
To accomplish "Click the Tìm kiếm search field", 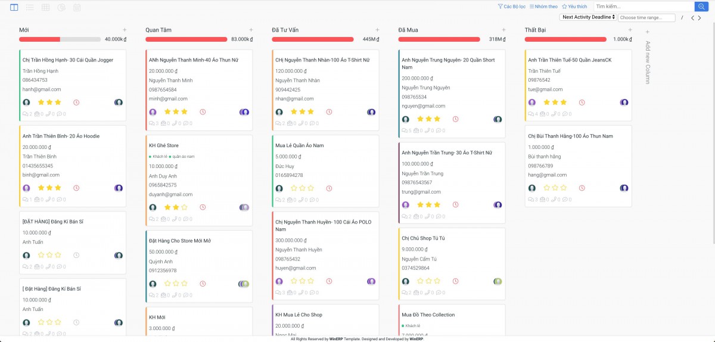I will (x=643, y=6).
